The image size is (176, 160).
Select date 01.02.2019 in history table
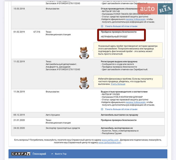(x=19, y=32)
